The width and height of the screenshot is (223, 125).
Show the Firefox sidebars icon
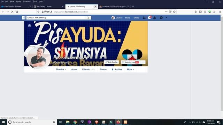[200, 12]
